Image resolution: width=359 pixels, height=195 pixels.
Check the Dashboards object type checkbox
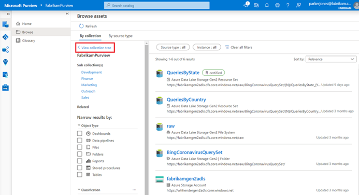pos(79,133)
